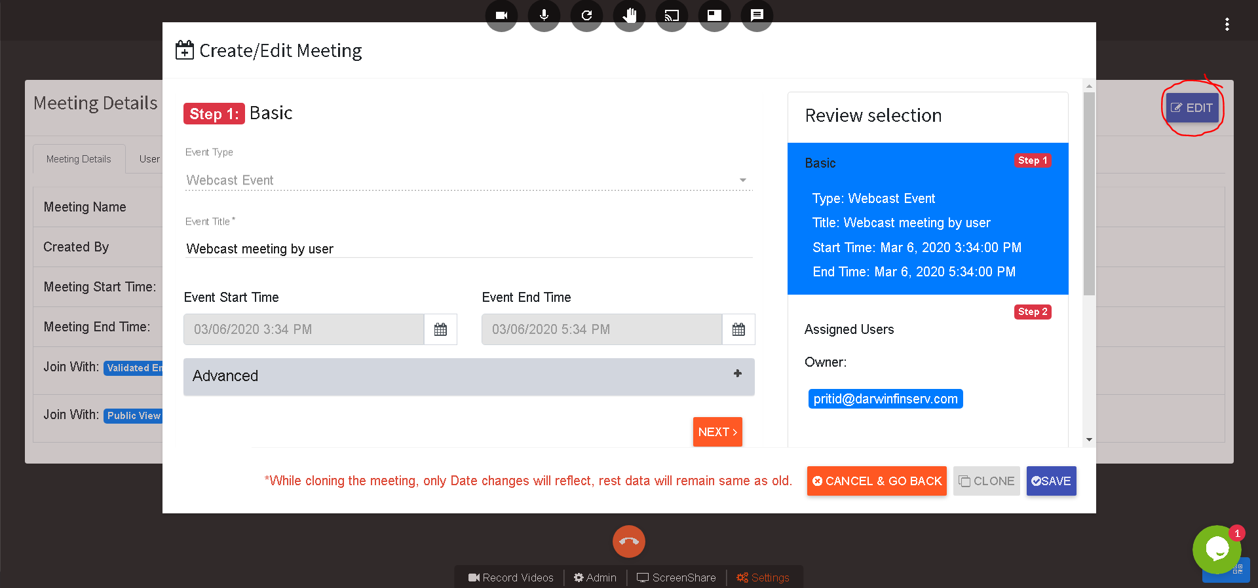Toggle the camera video icon
The width and height of the screenshot is (1258, 588).
pos(501,15)
